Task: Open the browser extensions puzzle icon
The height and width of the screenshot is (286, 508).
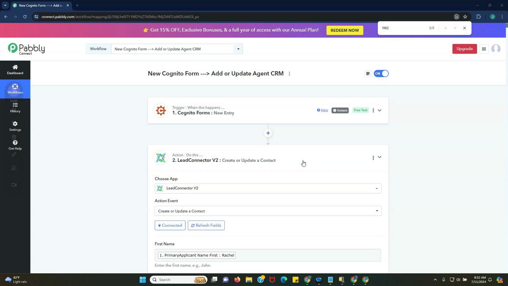Action: [478, 17]
